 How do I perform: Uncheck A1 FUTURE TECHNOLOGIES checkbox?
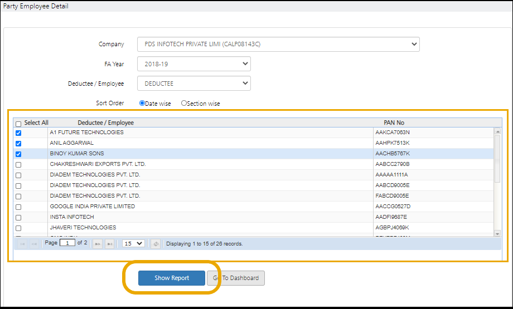point(18,133)
